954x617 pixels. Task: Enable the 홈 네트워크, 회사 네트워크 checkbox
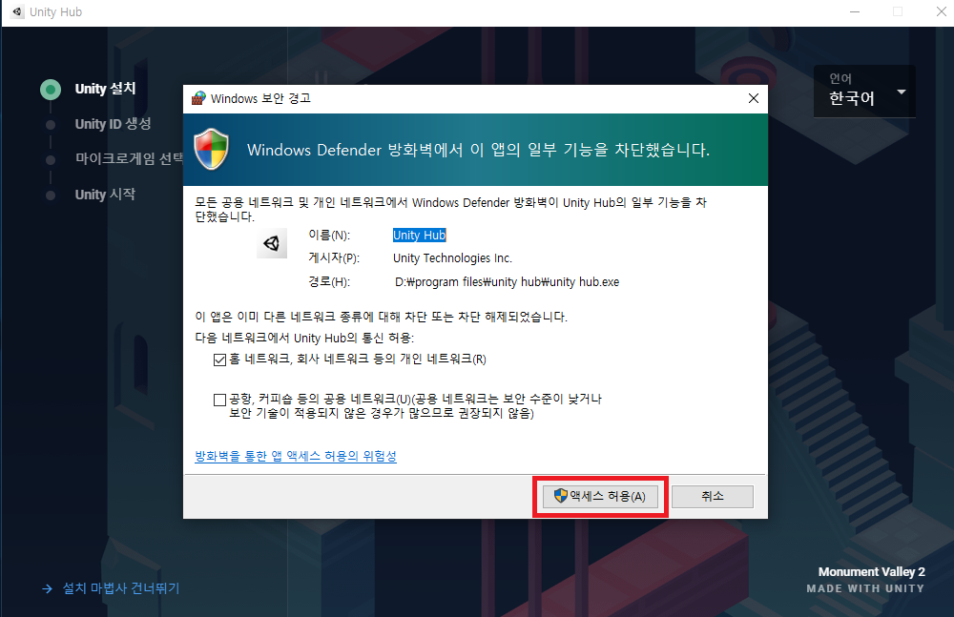click(x=219, y=360)
